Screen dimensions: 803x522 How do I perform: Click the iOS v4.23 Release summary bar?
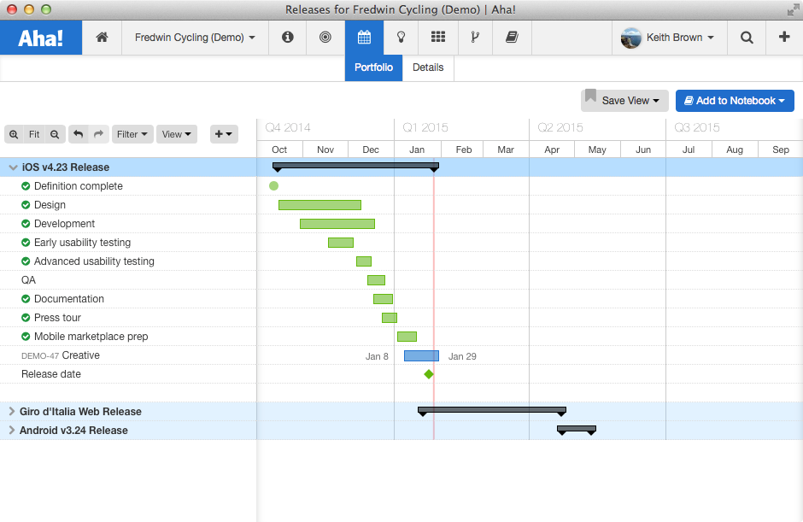tap(355, 167)
